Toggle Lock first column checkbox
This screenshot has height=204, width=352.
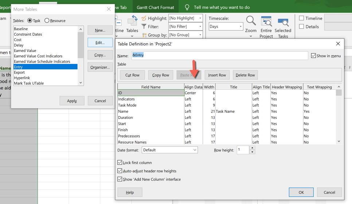coord(120,163)
